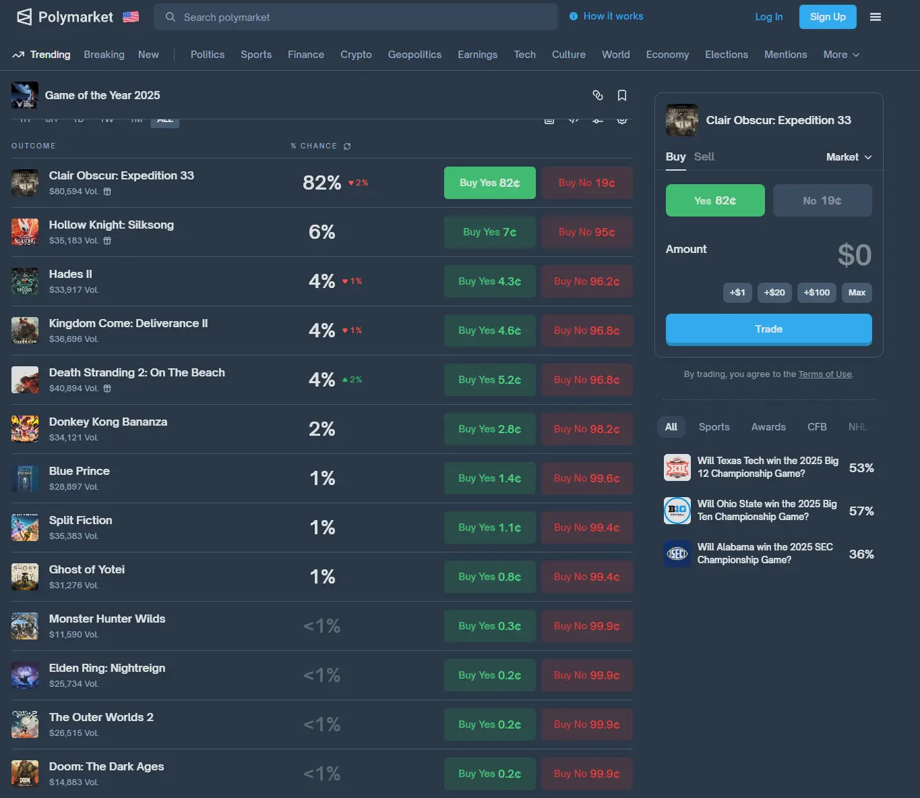Open the Market order type dropdown
The height and width of the screenshot is (798, 920).
pyautogui.click(x=849, y=157)
